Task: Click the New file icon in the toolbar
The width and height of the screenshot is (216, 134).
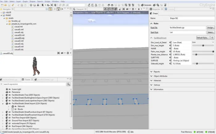Action: point(2,5)
